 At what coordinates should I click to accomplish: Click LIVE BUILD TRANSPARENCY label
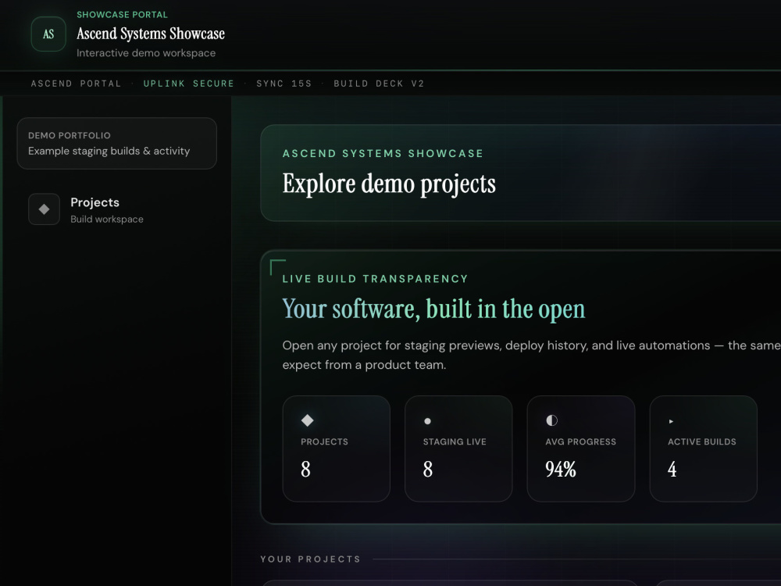[x=375, y=279]
